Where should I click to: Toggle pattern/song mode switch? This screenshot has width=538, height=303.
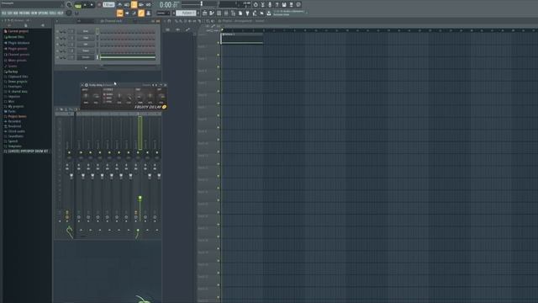pos(78,5)
